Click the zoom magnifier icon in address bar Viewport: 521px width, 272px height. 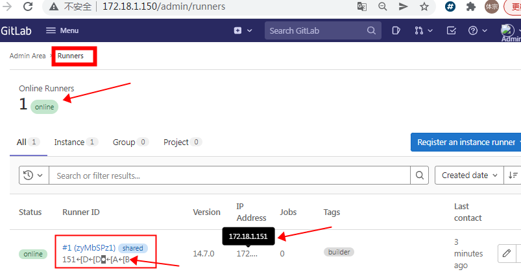click(382, 6)
